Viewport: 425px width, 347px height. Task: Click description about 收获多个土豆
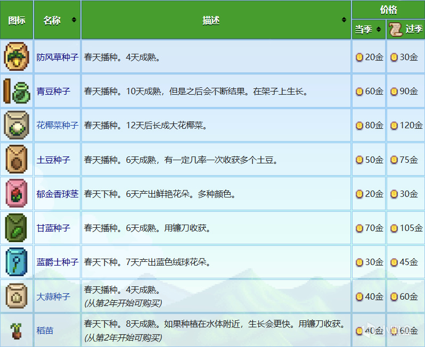tap(181, 160)
